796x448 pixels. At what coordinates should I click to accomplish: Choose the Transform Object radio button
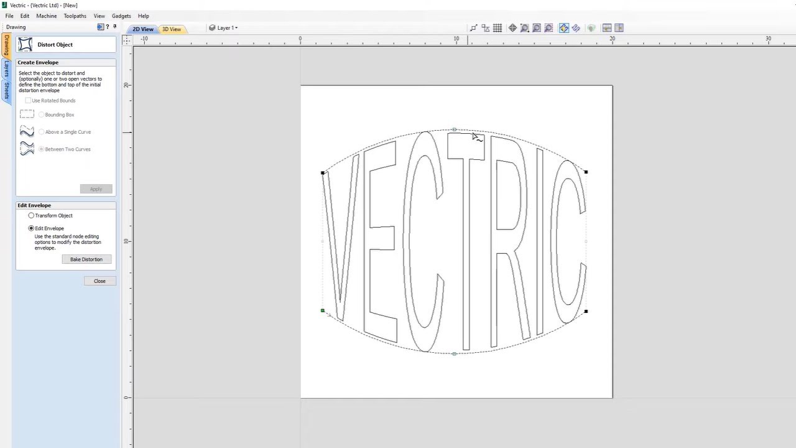point(31,215)
